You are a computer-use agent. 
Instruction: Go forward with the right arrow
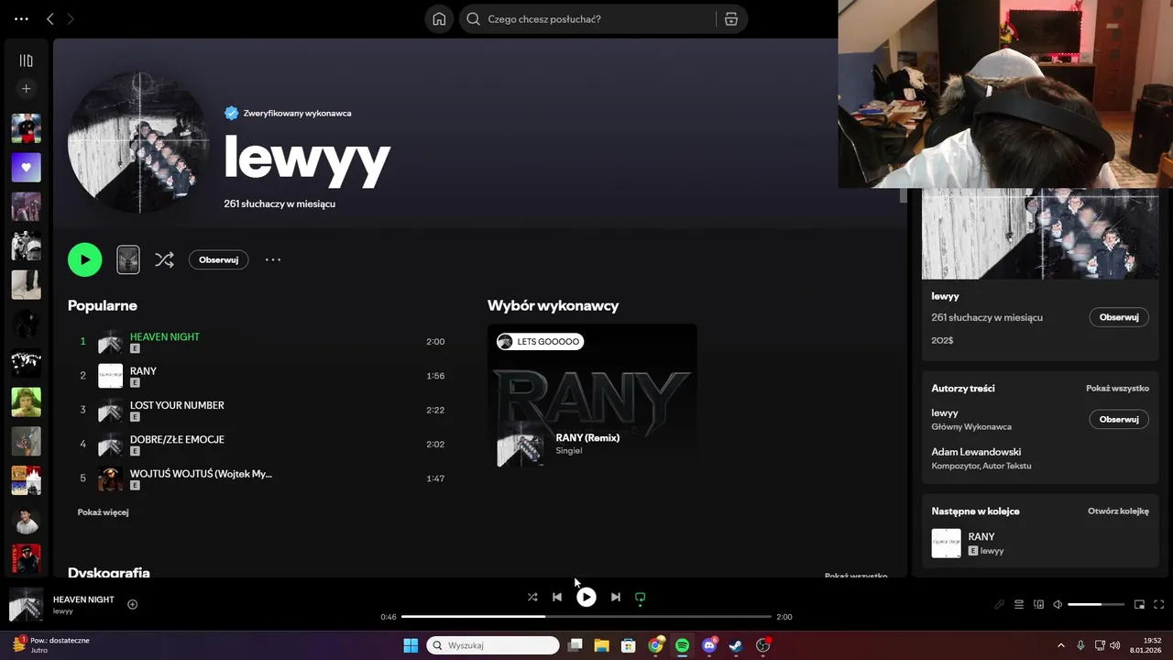71,18
